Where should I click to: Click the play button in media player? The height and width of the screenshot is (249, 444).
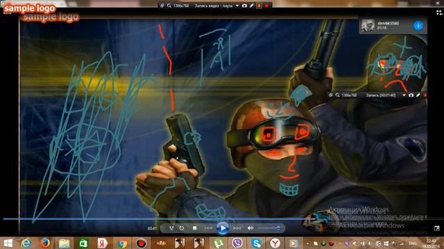223,228
